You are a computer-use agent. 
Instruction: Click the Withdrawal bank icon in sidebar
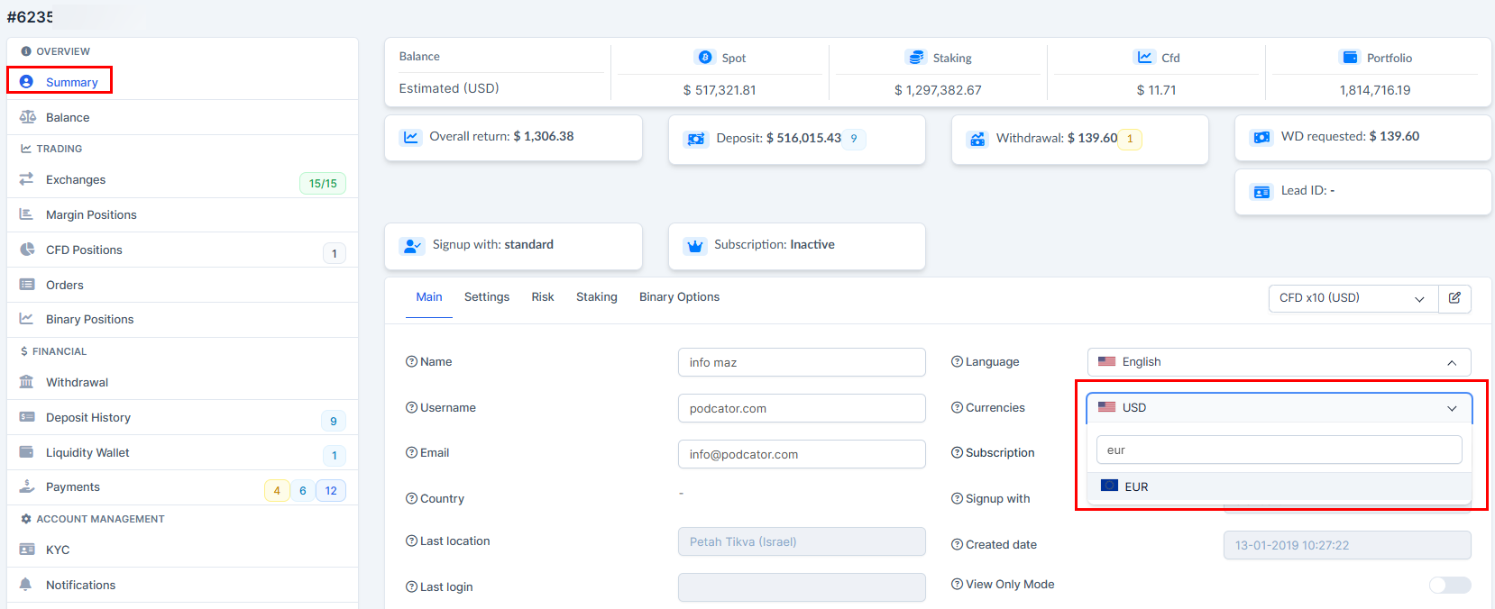coord(27,382)
